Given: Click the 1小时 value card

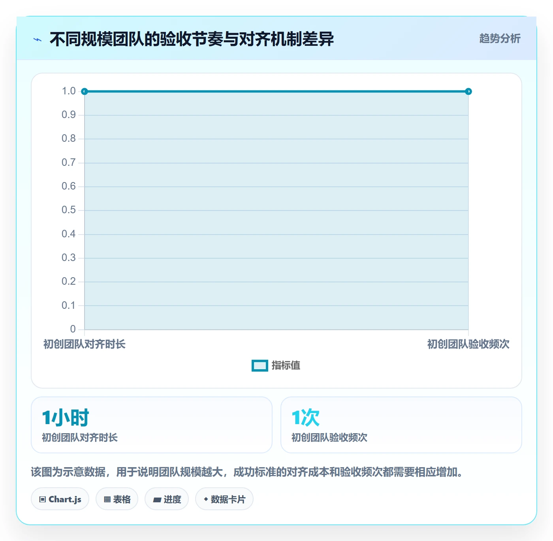Looking at the screenshot, I should [x=152, y=425].
